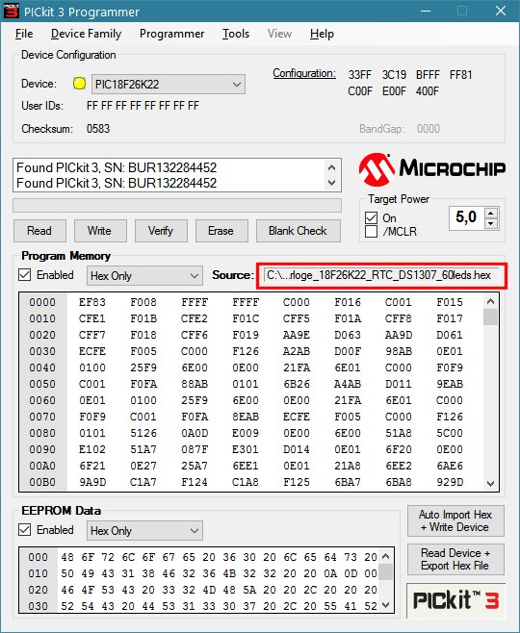Select EEPROM address row 020
The image size is (520, 633).
(38, 590)
